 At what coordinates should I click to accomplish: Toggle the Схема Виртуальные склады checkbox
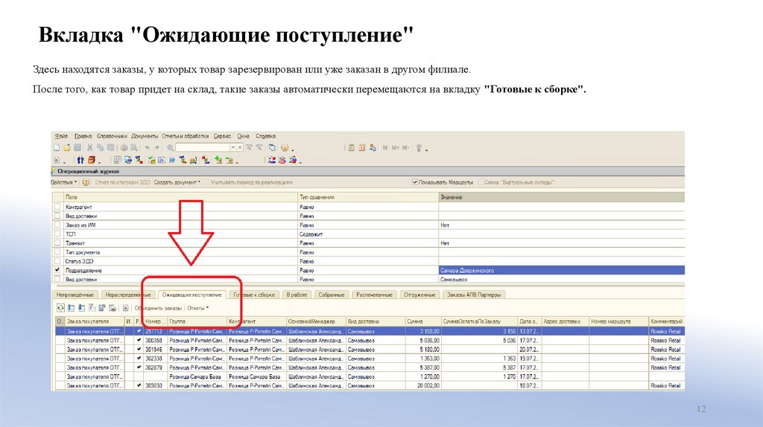click(x=481, y=182)
